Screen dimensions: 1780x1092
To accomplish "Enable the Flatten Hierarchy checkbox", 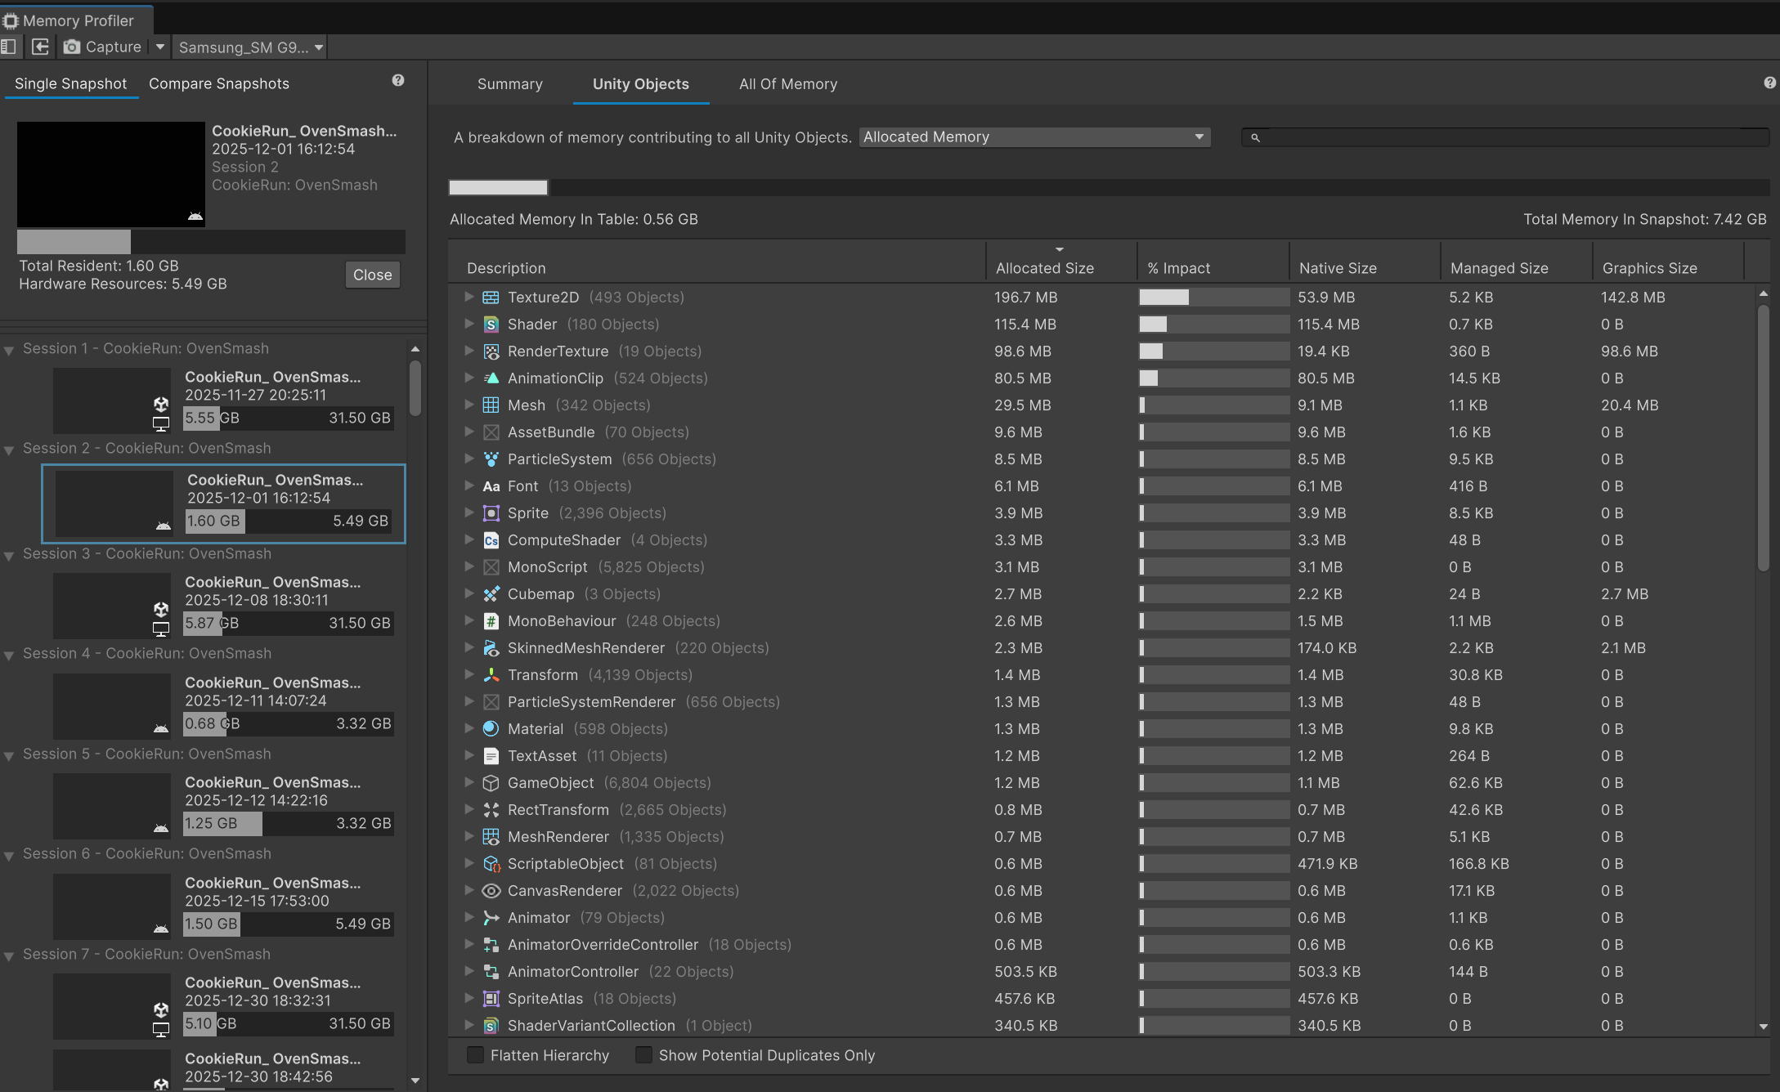I will tap(475, 1055).
